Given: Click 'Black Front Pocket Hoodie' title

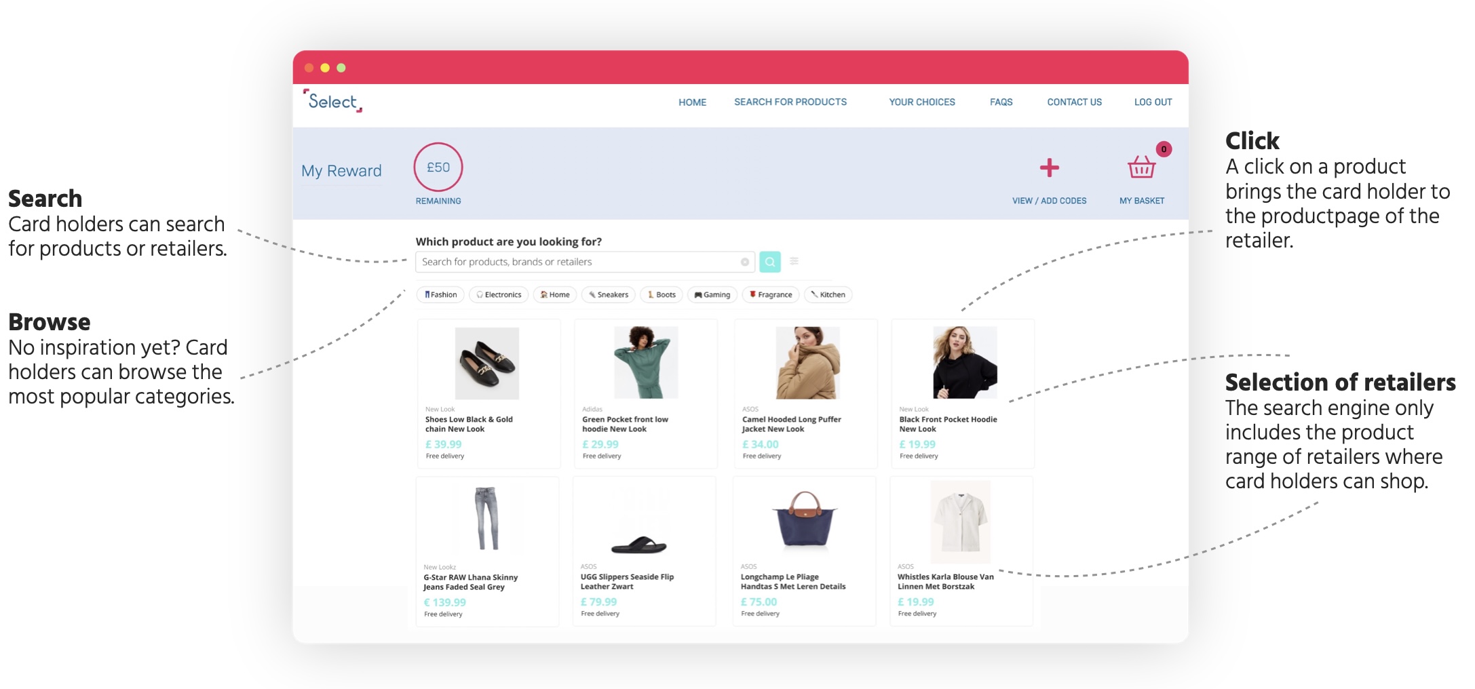Looking at the screenshot, I should click(948, 425).
